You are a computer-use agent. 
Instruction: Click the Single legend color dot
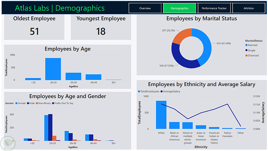click(246, 50)
